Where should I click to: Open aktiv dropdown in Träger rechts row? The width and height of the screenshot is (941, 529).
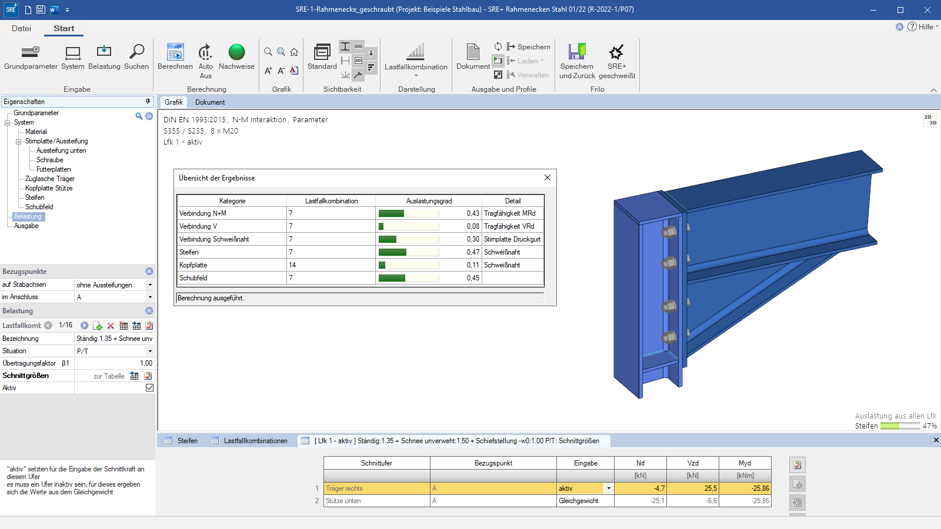tap(609, 488)
